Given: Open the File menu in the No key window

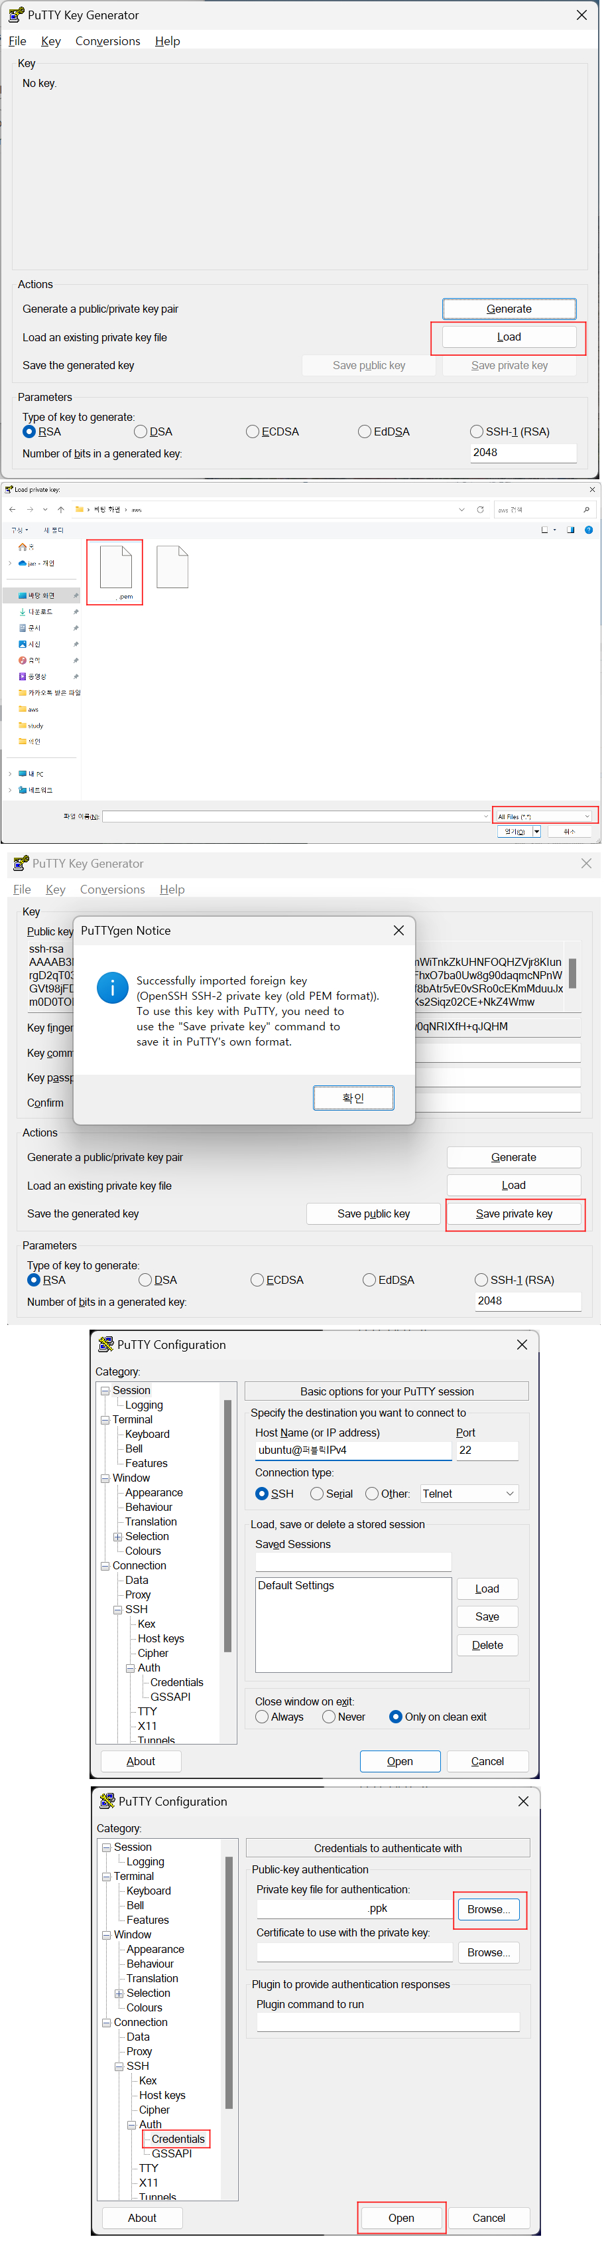Looking at the screenshot, I should coord(17,41).
